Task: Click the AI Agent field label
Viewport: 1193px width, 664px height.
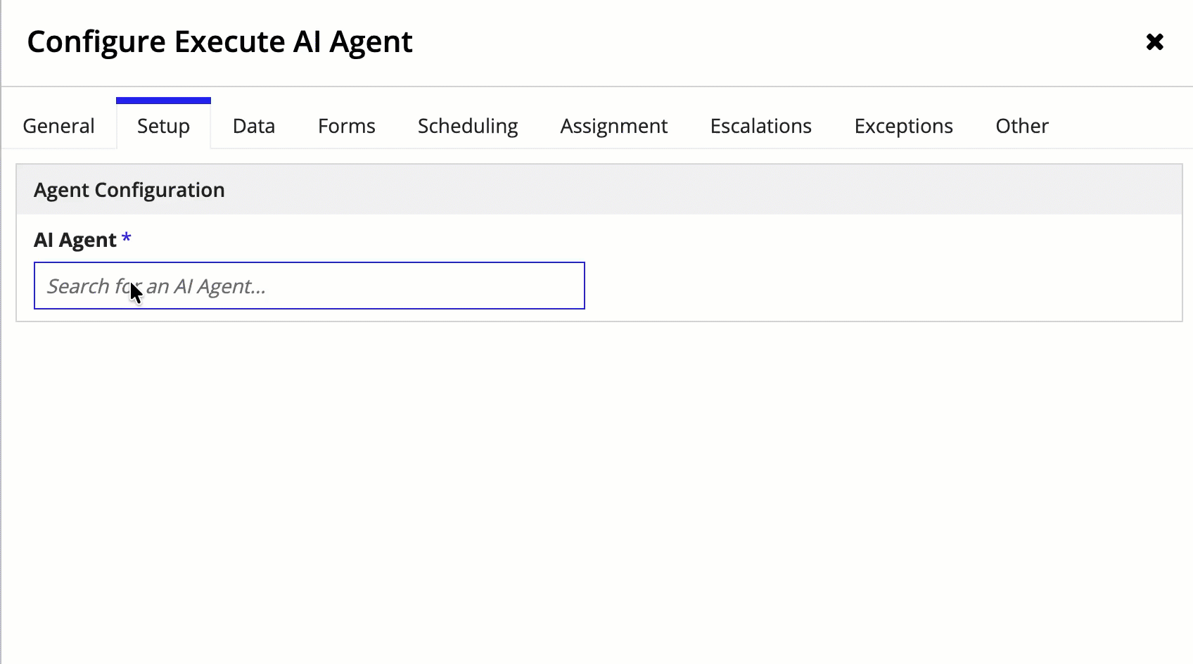Action: 75,240
